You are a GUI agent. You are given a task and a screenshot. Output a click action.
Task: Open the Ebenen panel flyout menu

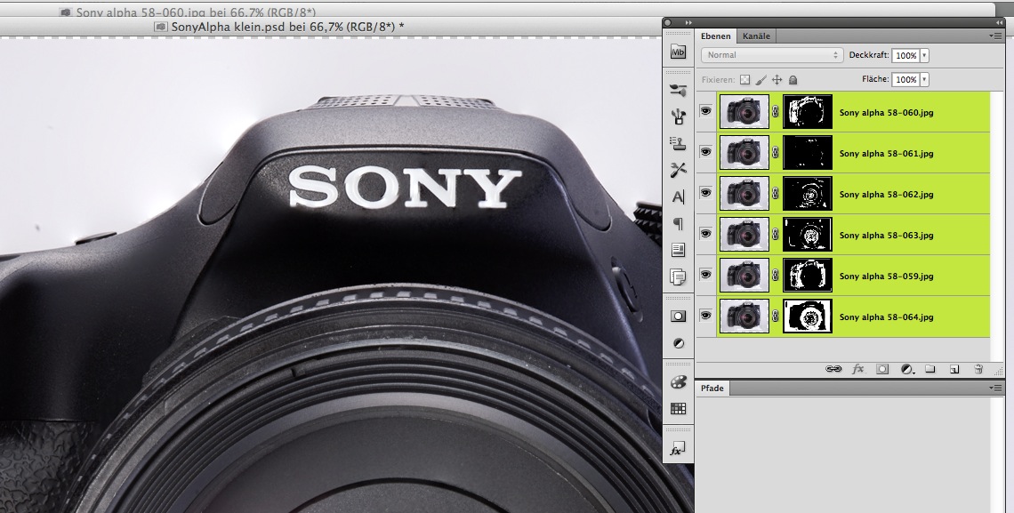point(995,36)
